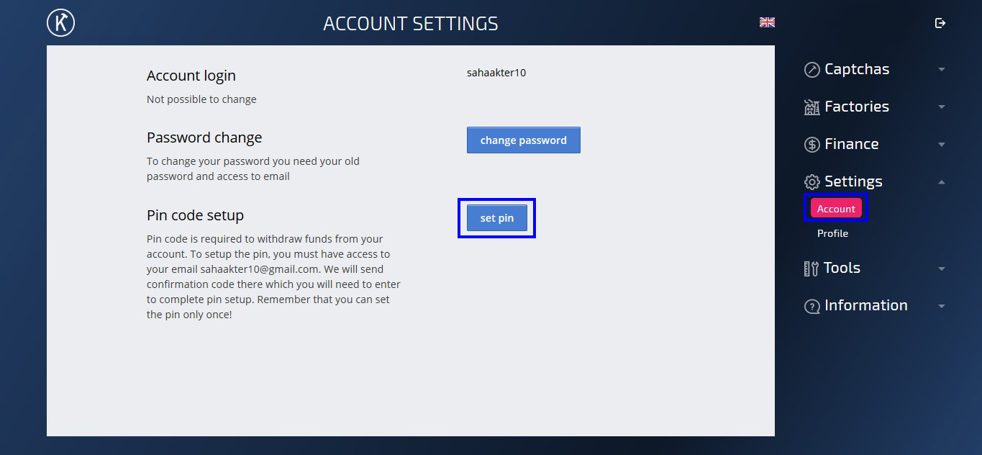Expand the Captchas menu arrow
The height and width of the screenshot is (455, 982).
pos(942,70)
